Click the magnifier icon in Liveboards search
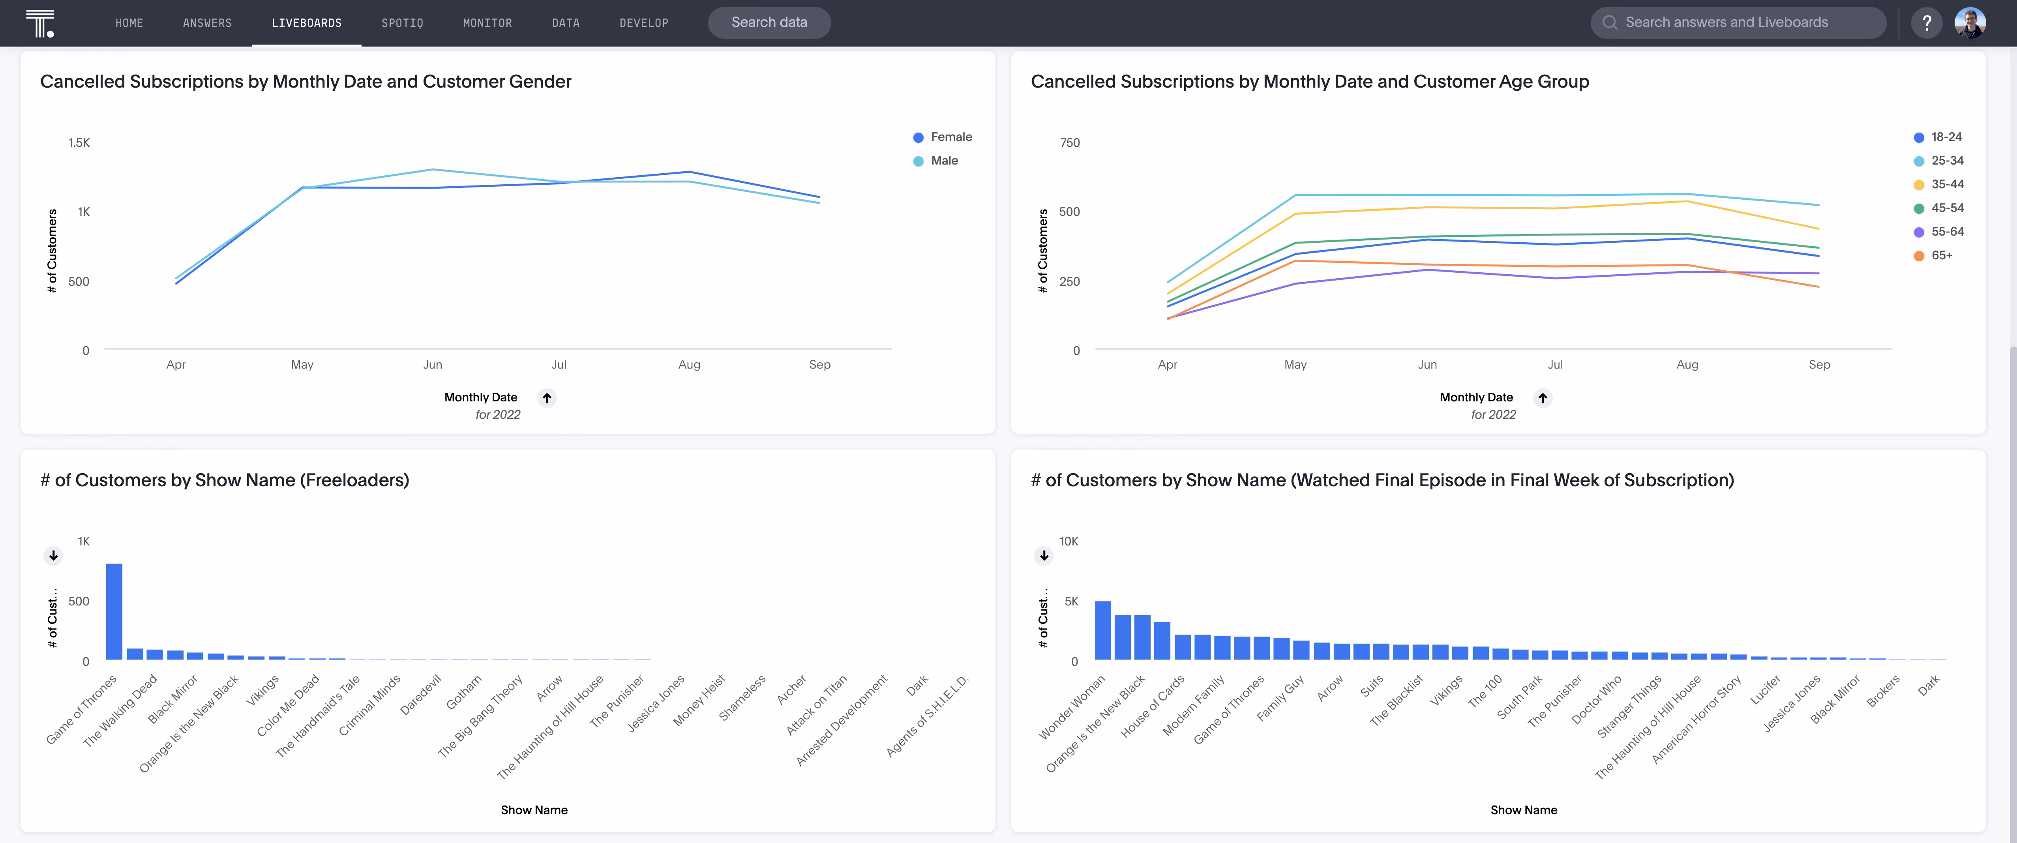 coord(1610,23)
